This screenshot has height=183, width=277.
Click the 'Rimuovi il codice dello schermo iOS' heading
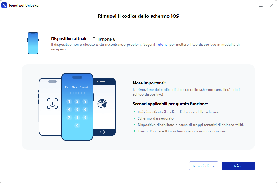(x=138, y=16)
